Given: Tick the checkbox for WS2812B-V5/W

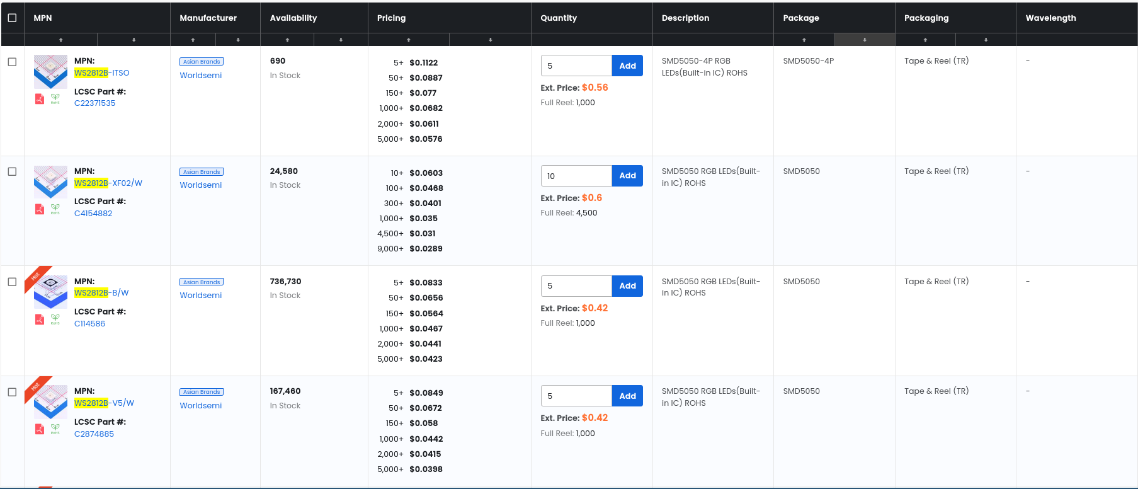Looking at the screenshot, I should 12,392.
